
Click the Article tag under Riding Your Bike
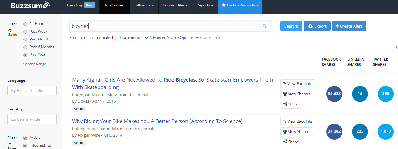click(79, 143)
